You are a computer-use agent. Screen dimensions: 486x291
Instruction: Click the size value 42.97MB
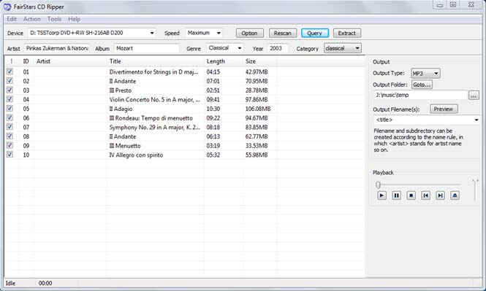(257, 71)
